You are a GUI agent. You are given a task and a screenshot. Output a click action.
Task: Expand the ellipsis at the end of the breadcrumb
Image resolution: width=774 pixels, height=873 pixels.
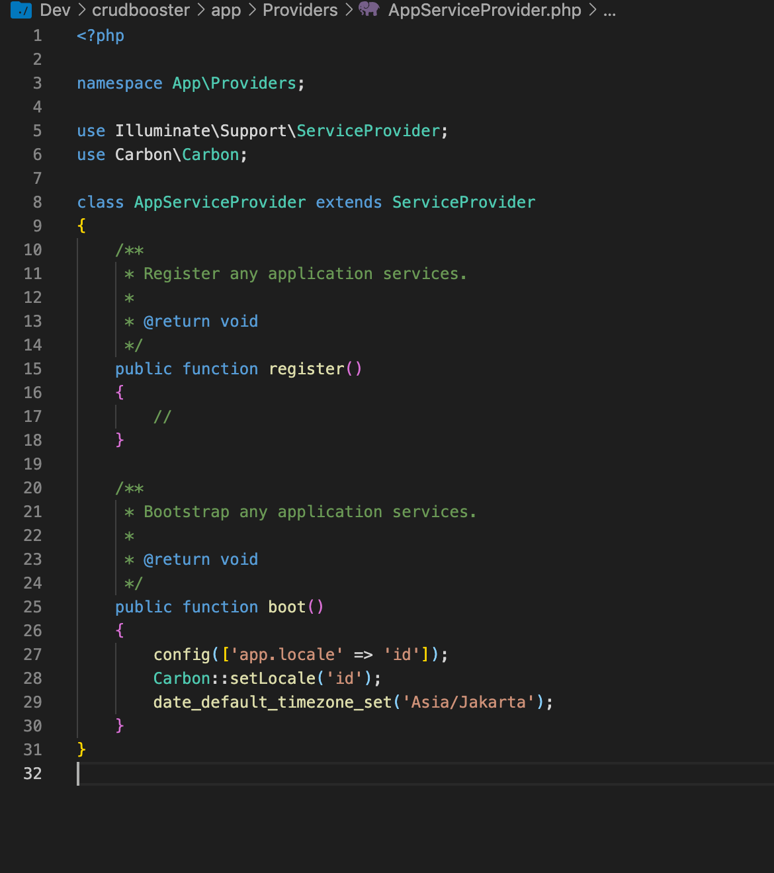click(x=609, y=10)
